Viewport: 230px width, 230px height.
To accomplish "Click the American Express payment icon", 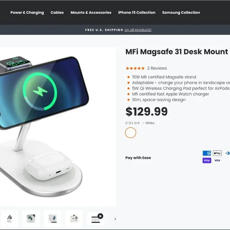I will [207, 153].
